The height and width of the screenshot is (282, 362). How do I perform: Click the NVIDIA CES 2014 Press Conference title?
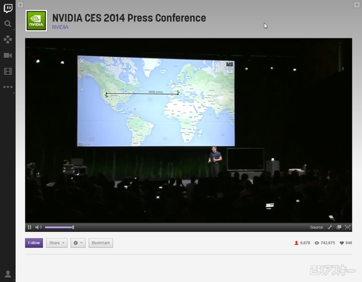click(129, 18)
